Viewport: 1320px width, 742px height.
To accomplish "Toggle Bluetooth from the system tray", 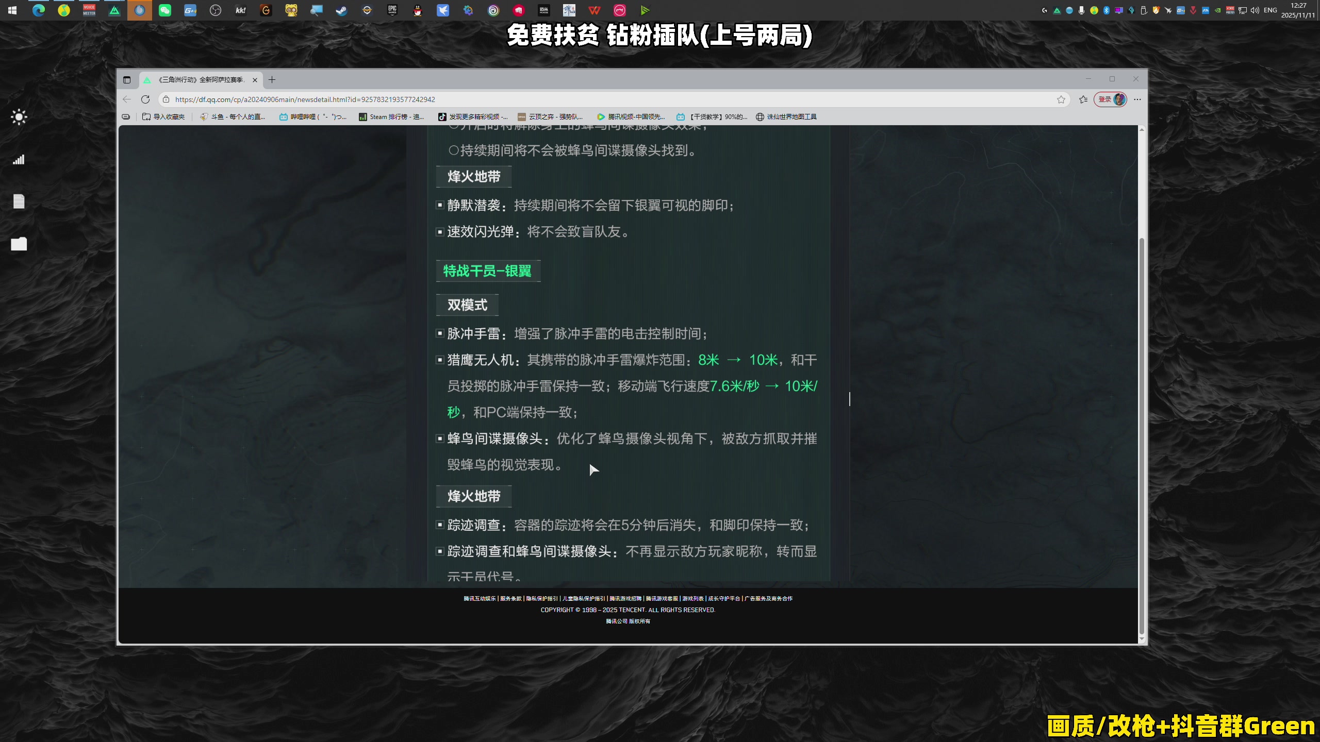I will click(1105, 10).
